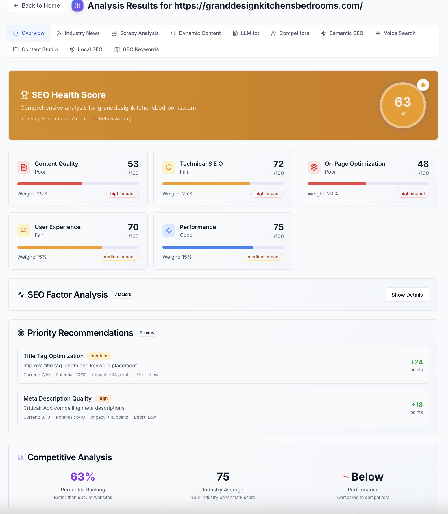
Task: Click the LLM.txt file icon
Action: pyautogui.click(x=235, y=33)
